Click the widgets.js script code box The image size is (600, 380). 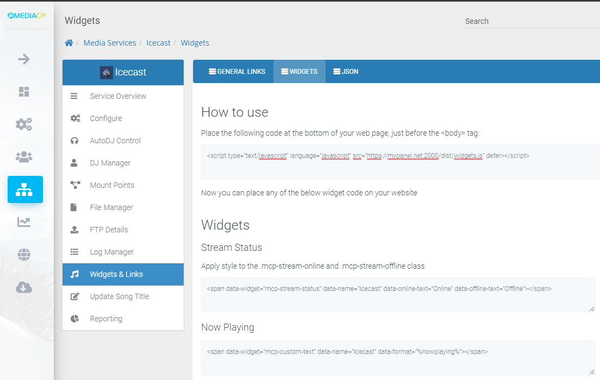[400, 162]
